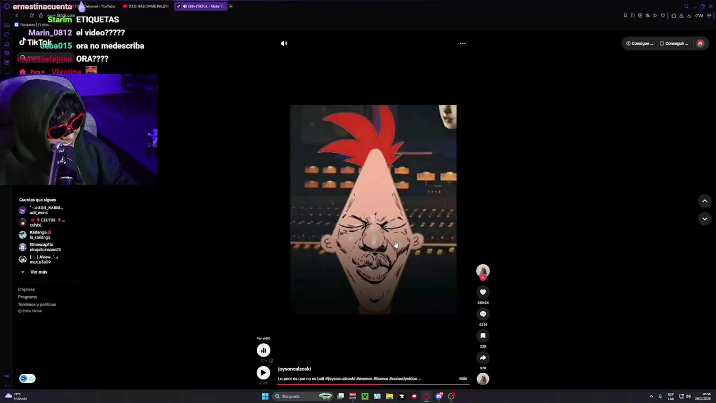Toggle the switch at bottom left sidebar

tap(27, 378)
